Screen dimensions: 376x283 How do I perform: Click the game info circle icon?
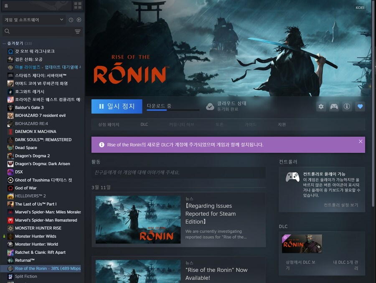tap(347, 106)
